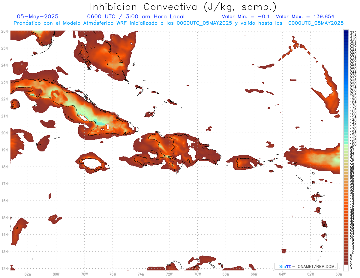Click the latitude label '18N'

pyautogui.click(x=4, y=167)
